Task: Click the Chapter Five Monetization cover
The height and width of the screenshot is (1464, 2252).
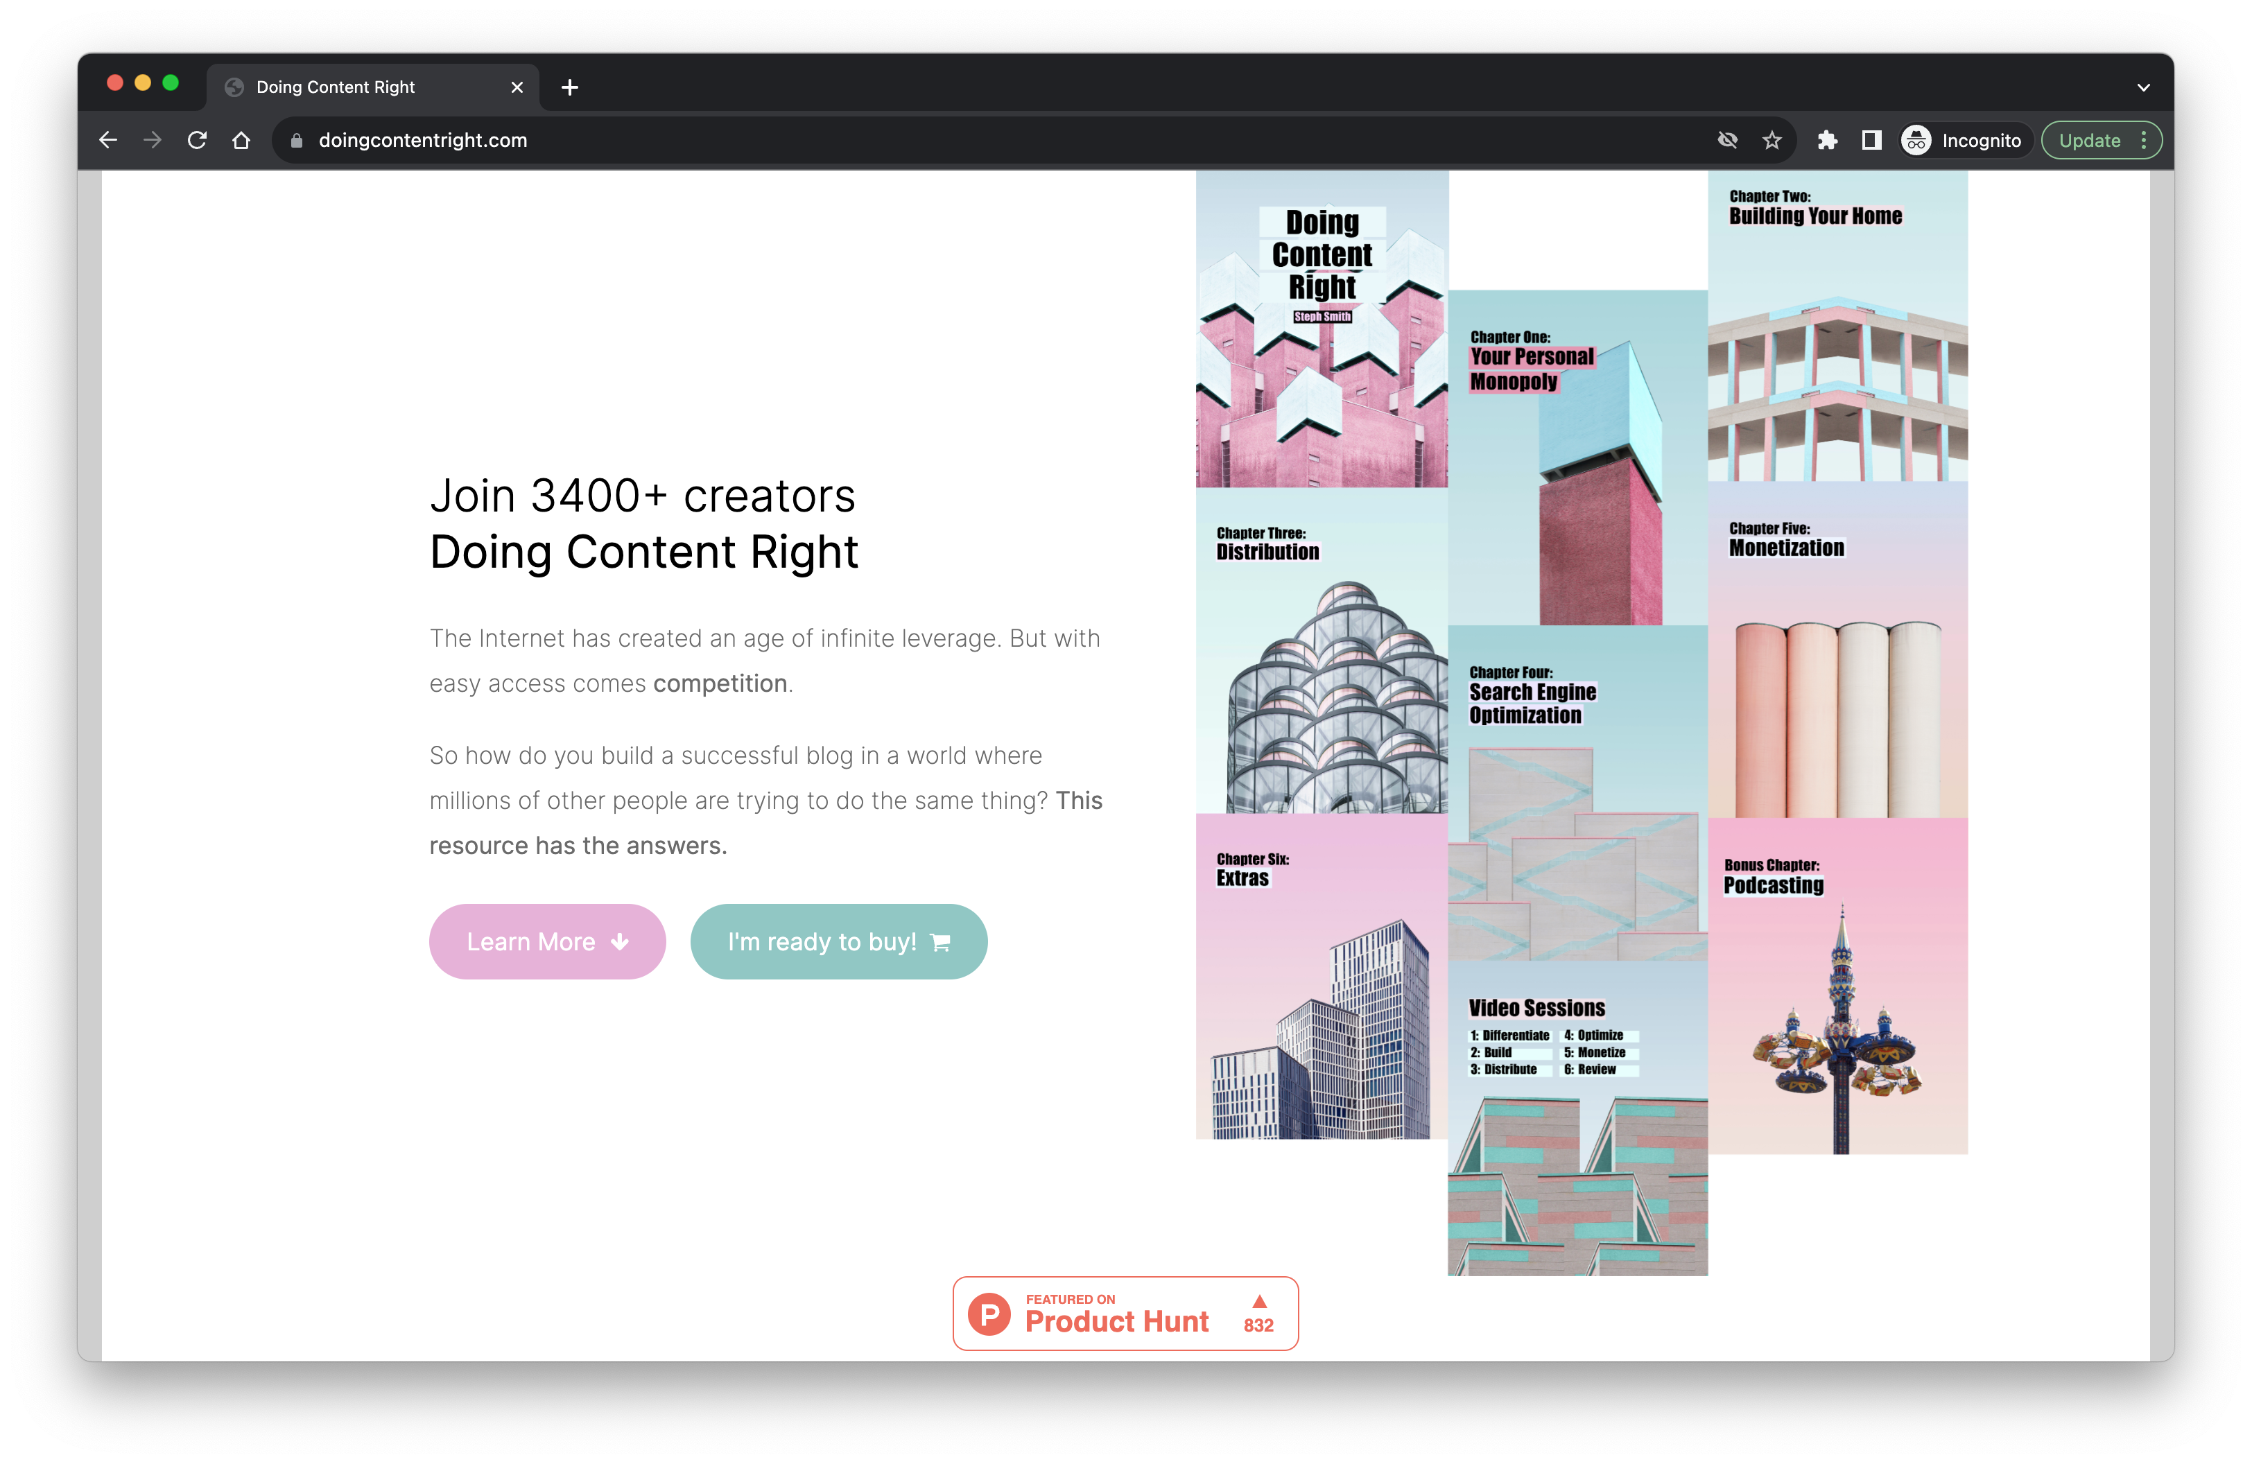Action: 1837,652
